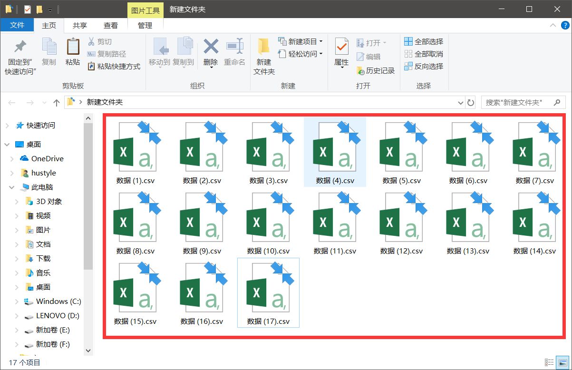The height and width of the screenshot is (370, 572).
Task: Click the Properties (属性) icon
Action: [341, 47]
